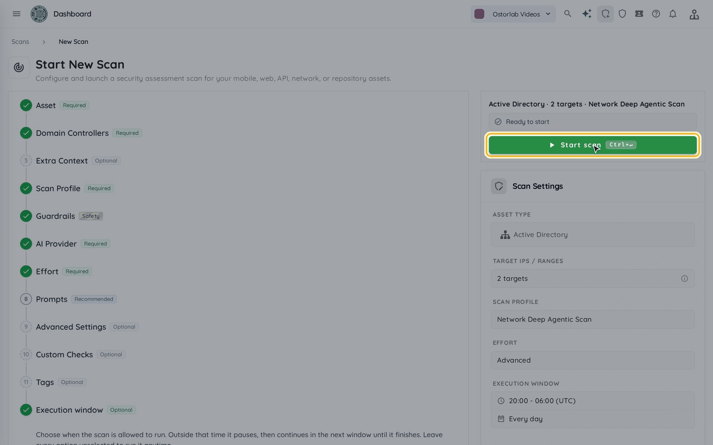Screen dimensions: 713x445
Task: Open the shield icon in the top bar
Action: coord(622,14)
